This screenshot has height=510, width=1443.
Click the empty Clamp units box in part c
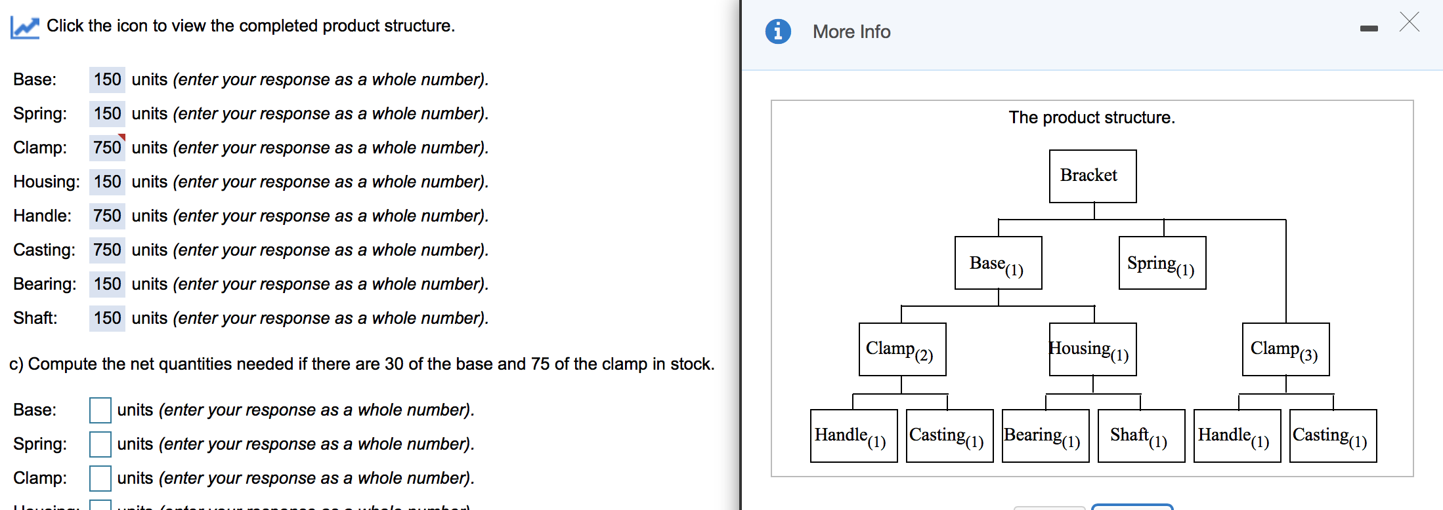[99, 479]
